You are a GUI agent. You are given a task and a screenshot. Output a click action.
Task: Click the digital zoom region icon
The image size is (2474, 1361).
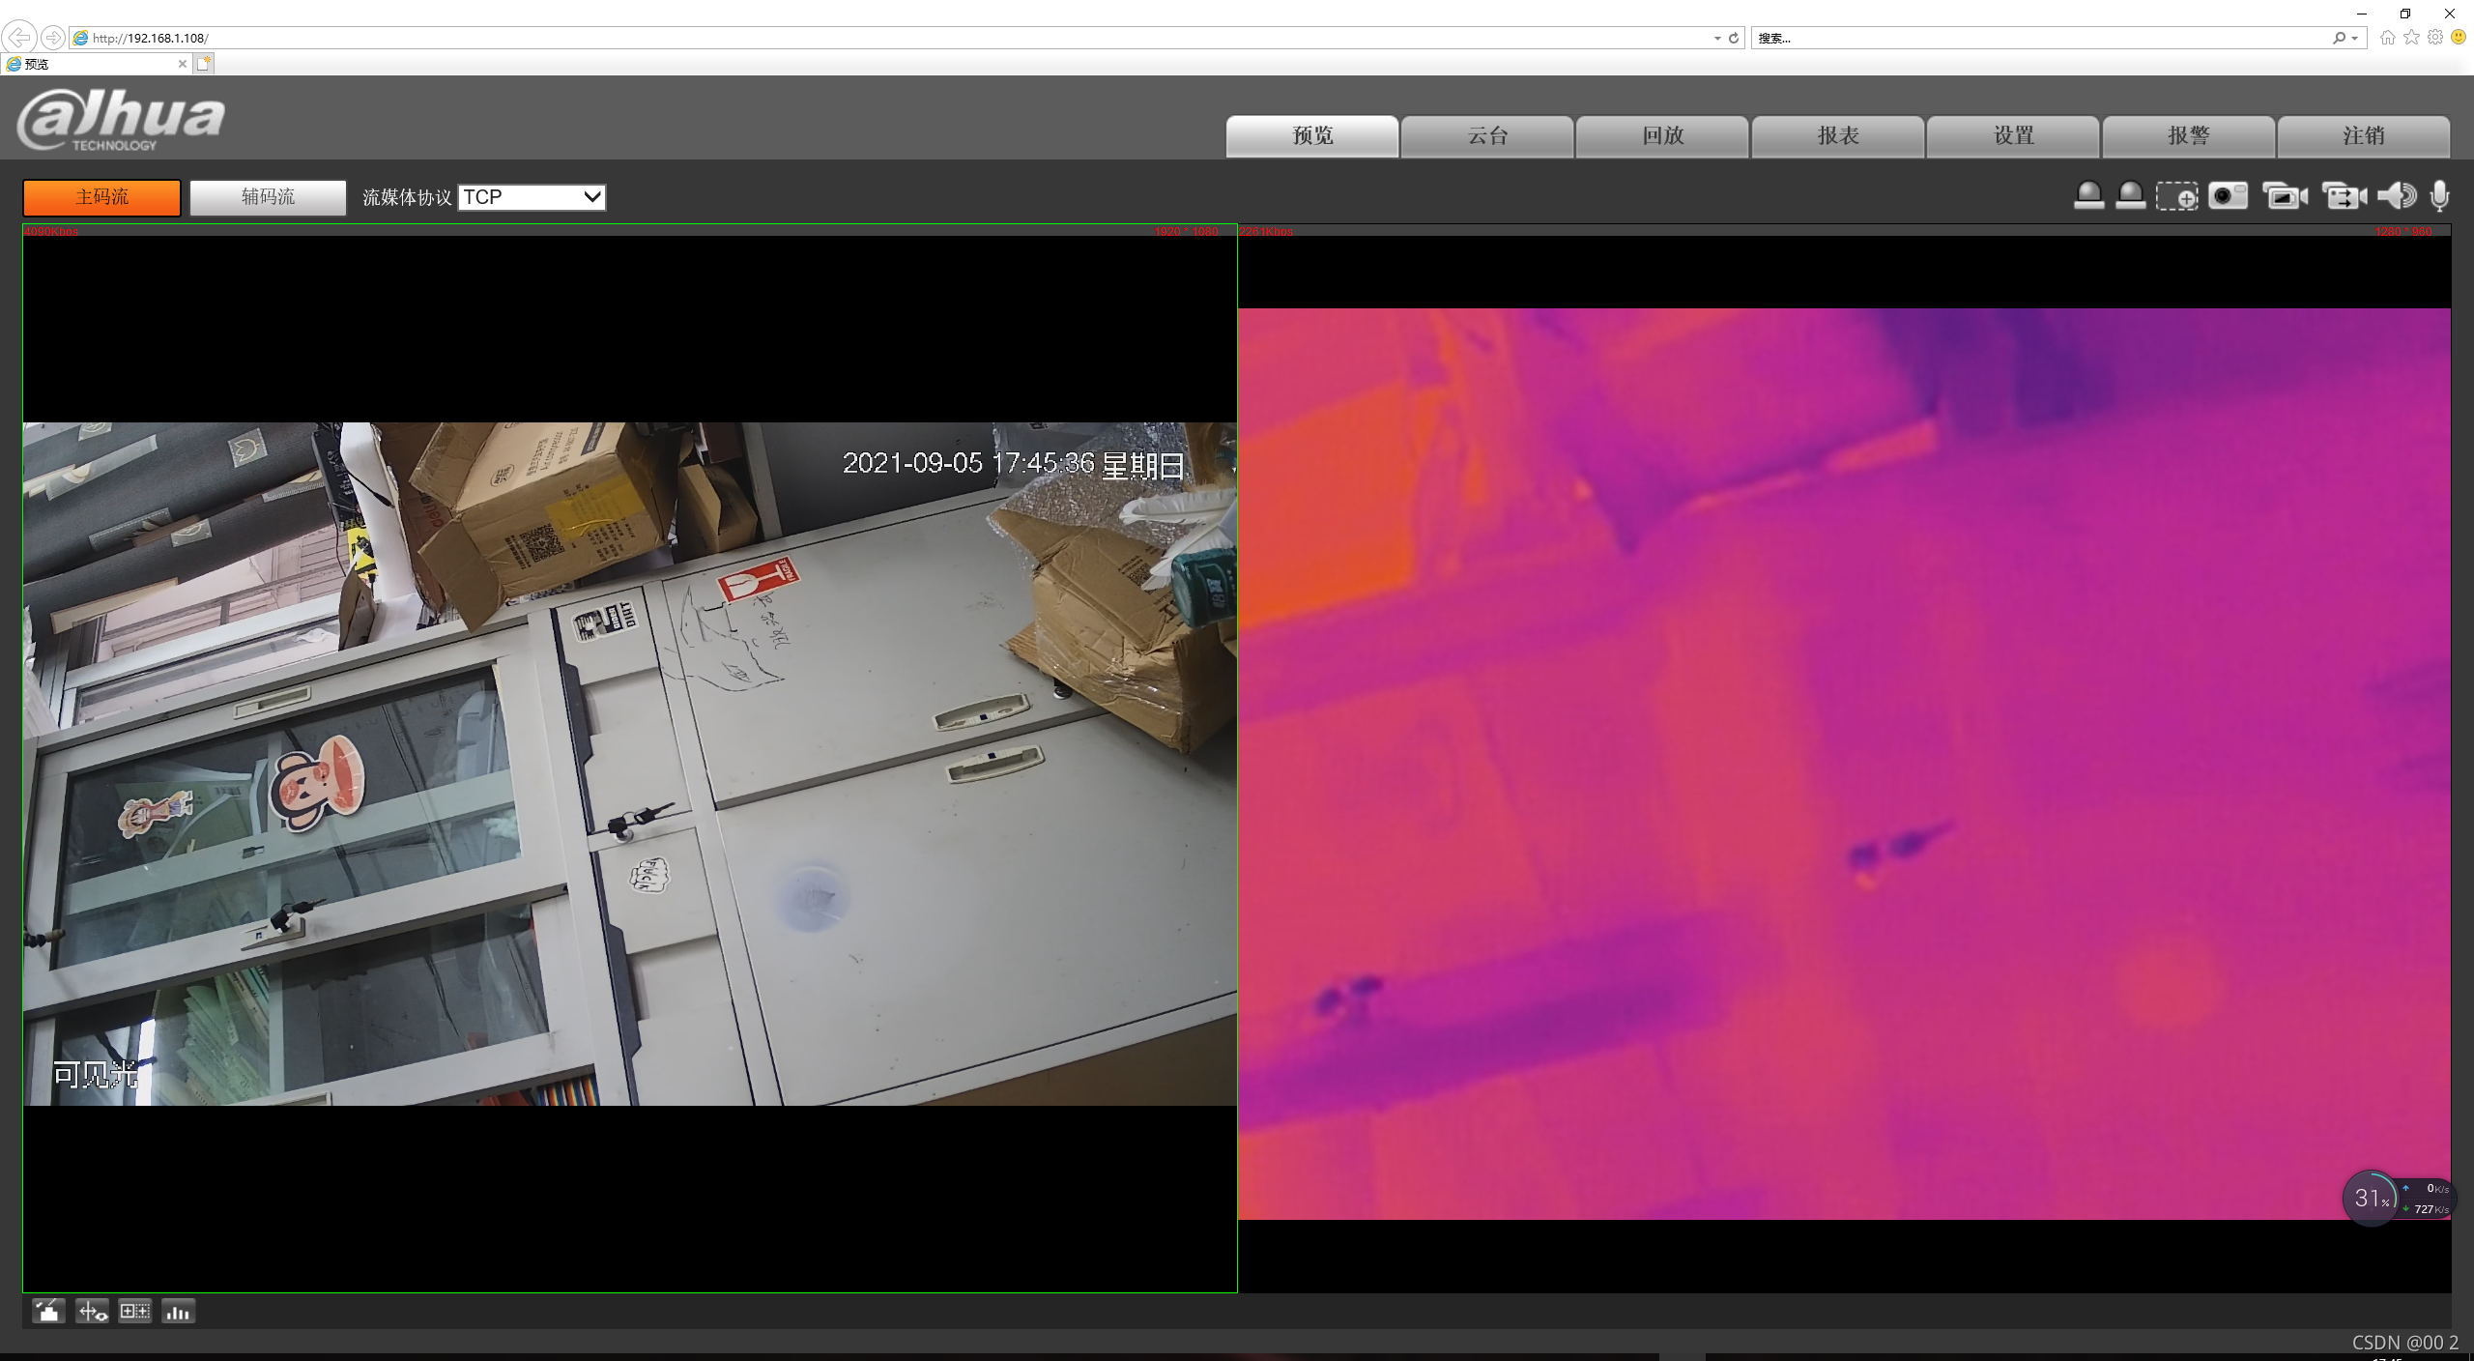(2176, 196)
